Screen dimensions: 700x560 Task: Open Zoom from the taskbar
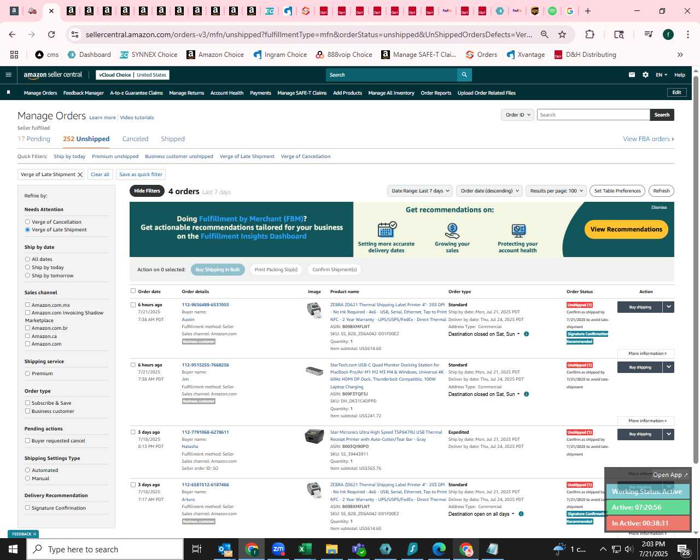(278, 549)
